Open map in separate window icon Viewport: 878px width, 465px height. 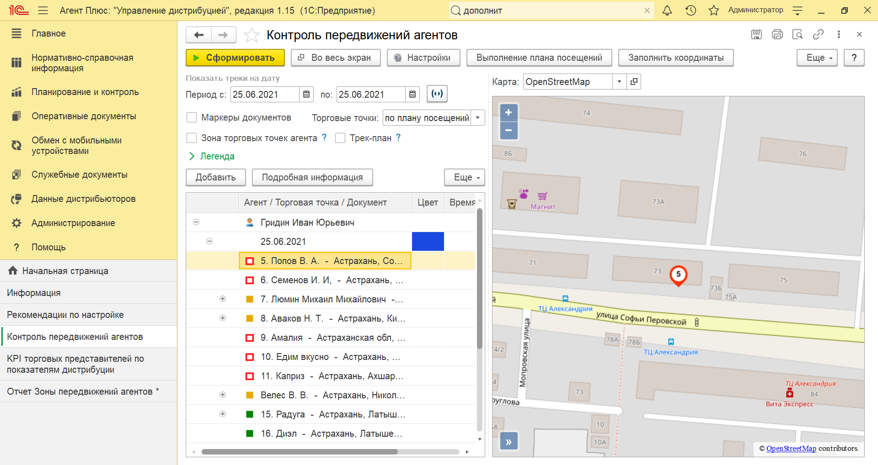tap(634, 82)
